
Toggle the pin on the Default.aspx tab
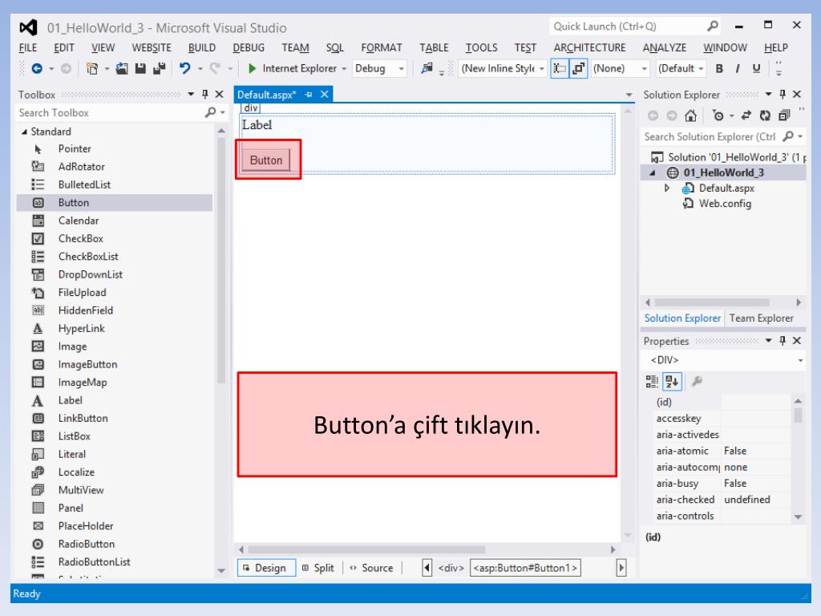click(x=309, y=95)
